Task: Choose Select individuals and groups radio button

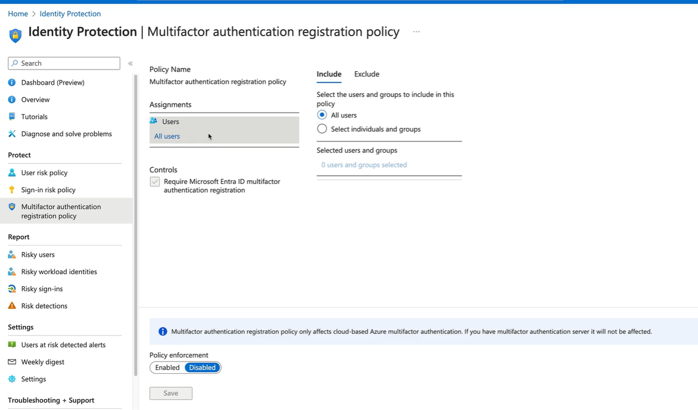Action: [x=322, y=129]
